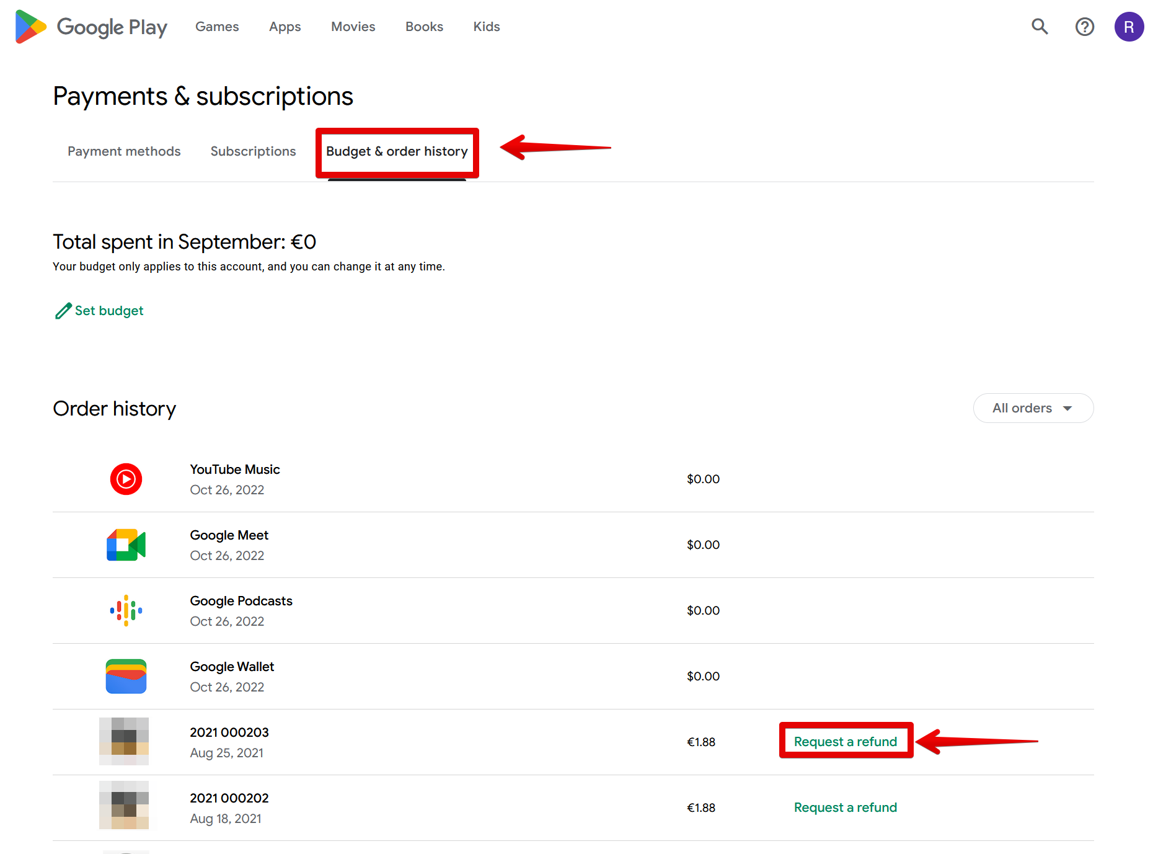
Task: Select the Budget & order history tab
Action: (397, 151)
